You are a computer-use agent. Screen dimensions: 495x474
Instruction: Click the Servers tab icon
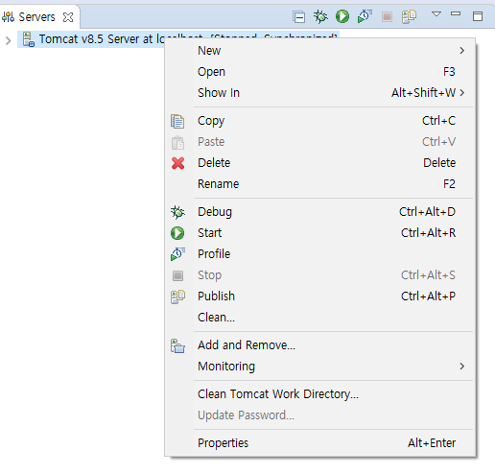tap(8, 16)
